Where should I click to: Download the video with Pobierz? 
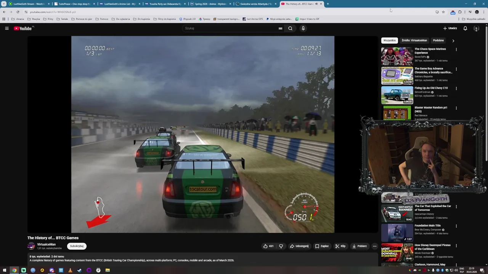coord(359,246)
